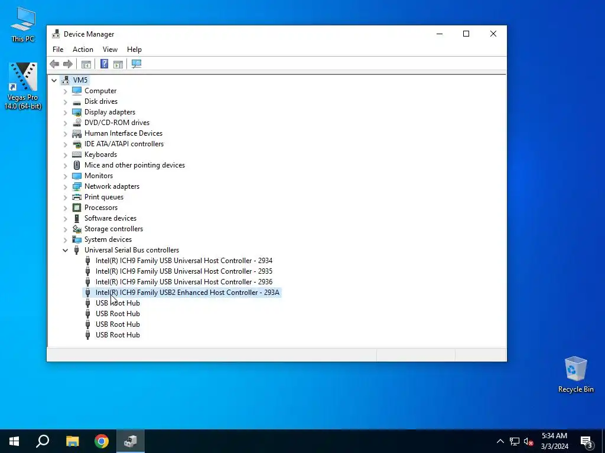Expand the Network adapters category
Image resolution: width=605 pixels, height=453 pixels.
pyautogui.click(x=65, y=187)
